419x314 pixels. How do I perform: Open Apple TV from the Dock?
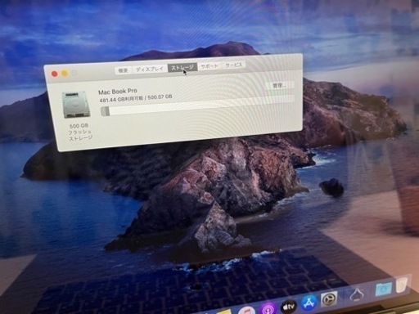pos(289,307)
